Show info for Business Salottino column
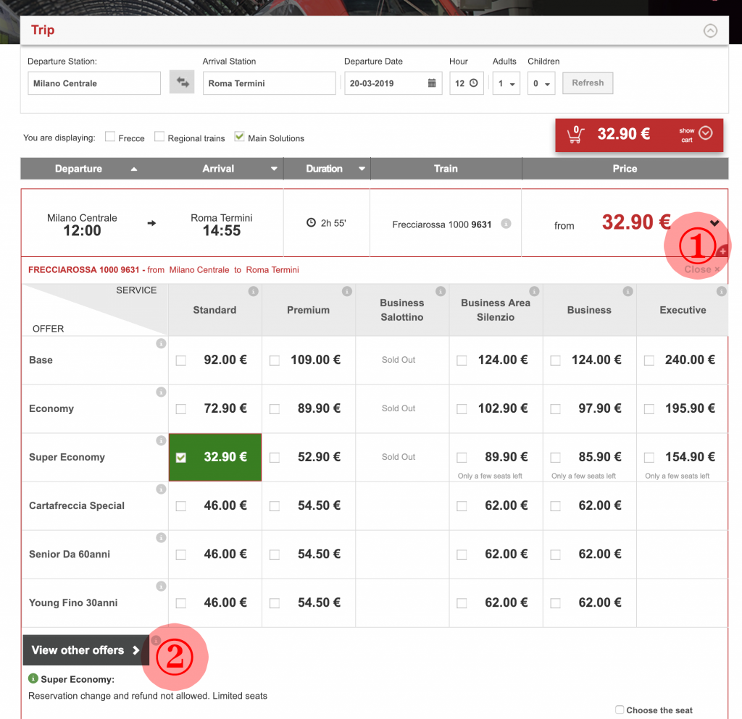Screen dimensions: 742x719 coord(441,291)
